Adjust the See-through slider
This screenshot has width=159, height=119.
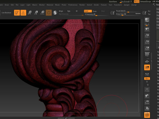point(126,2)
